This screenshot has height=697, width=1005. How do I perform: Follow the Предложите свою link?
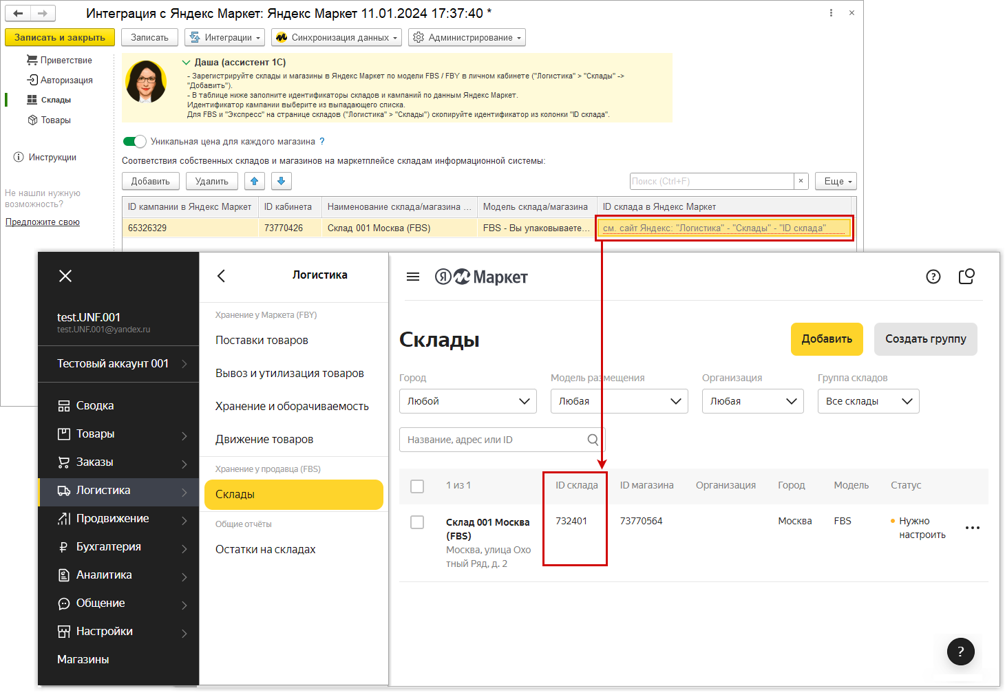click(43, 222)
